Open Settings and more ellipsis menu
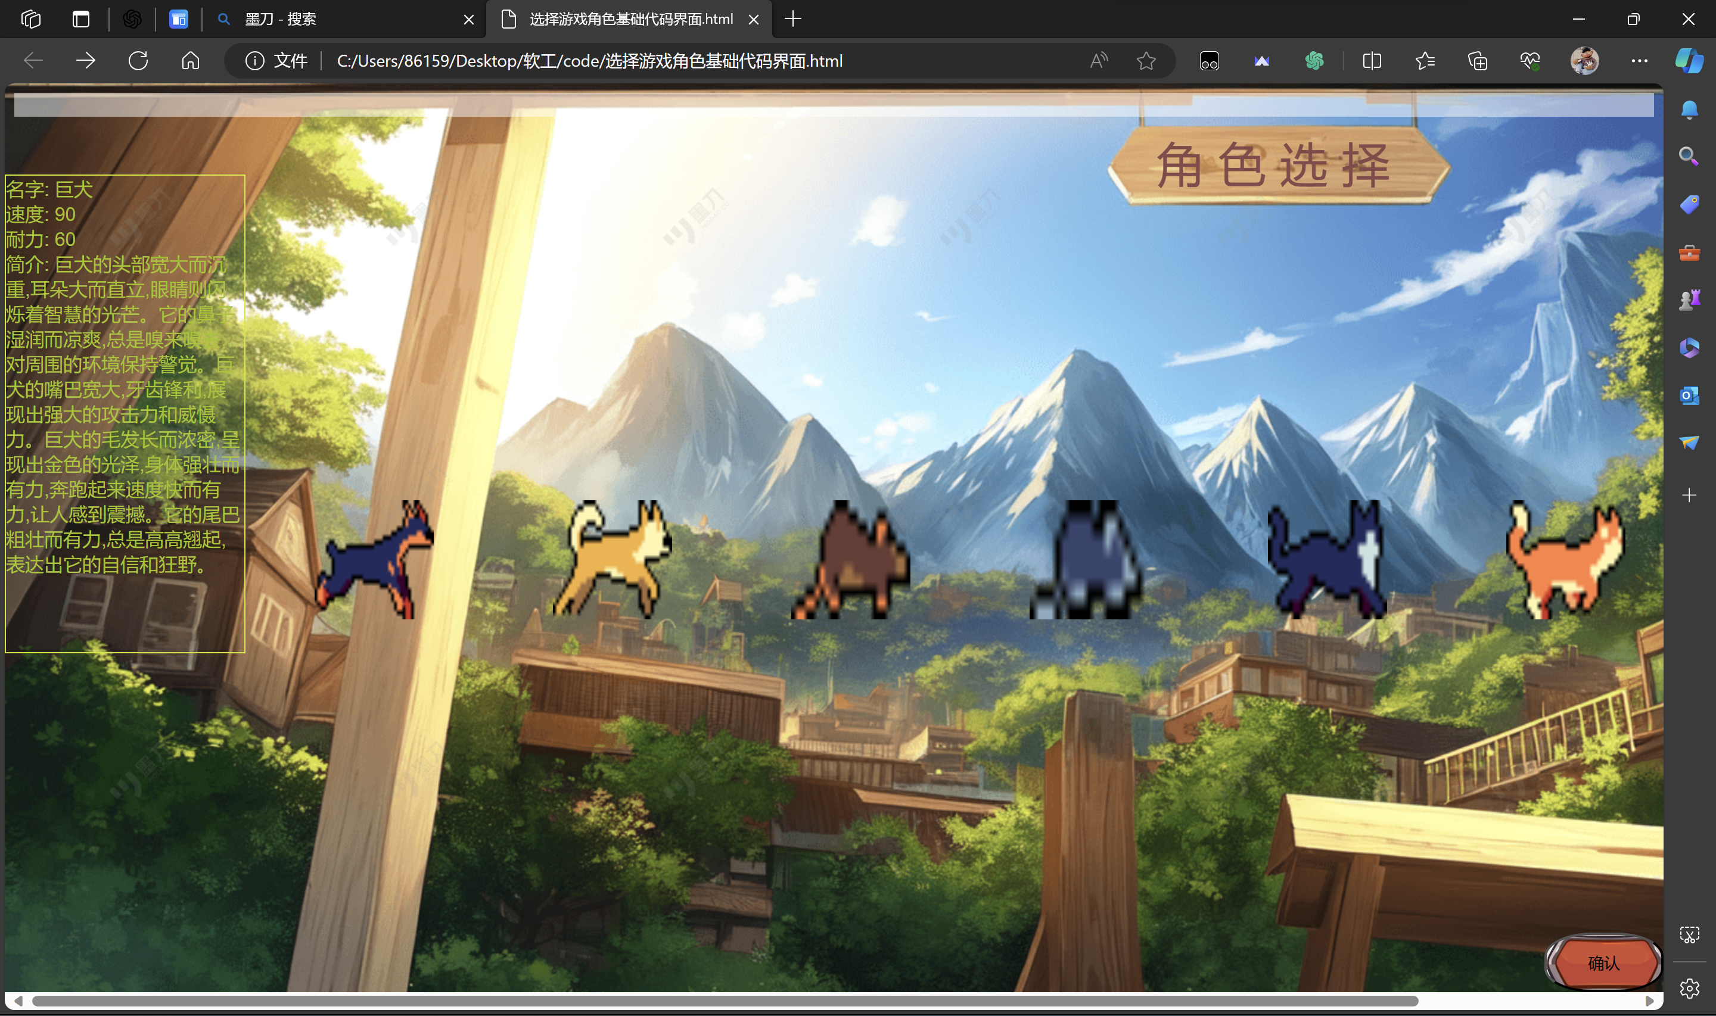The image size is (1716, 1016). point(1639,61)
